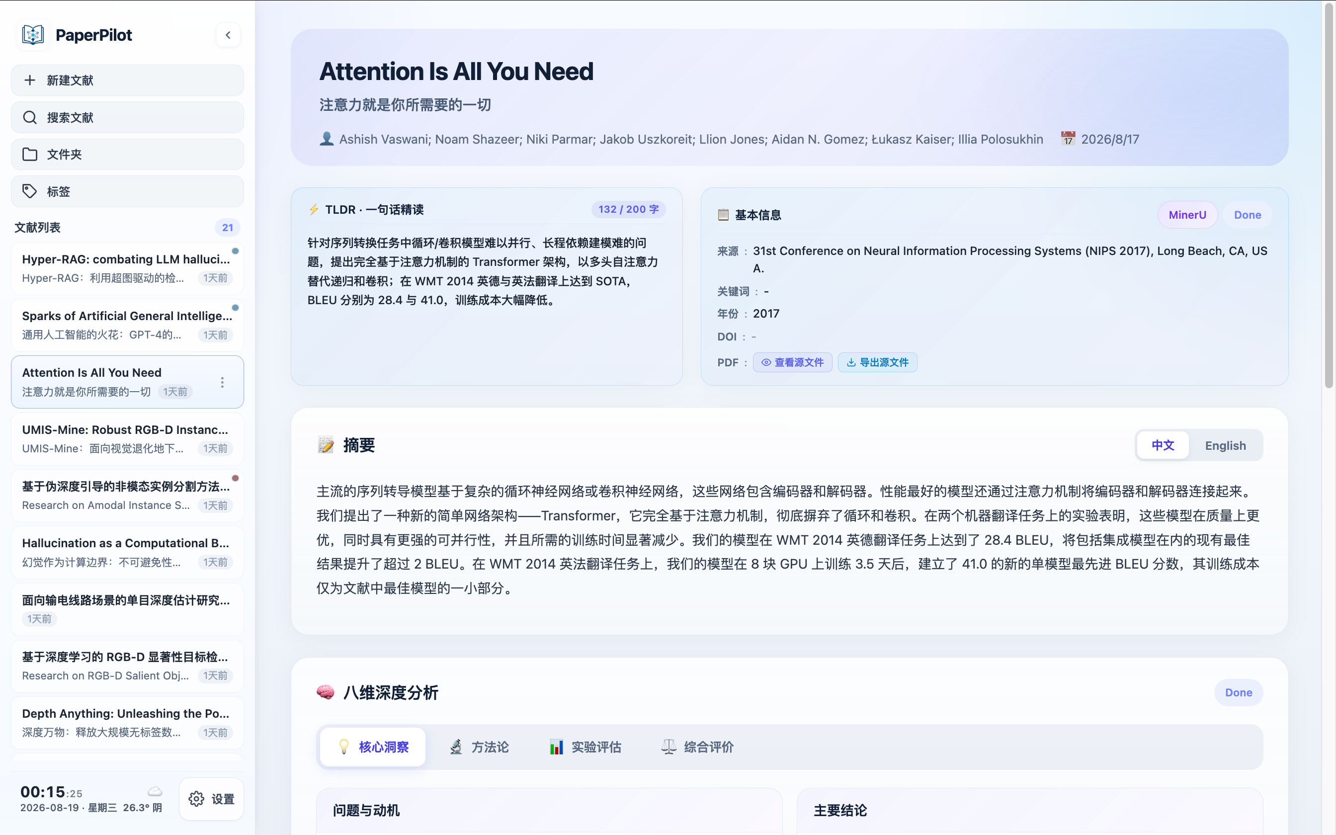This screenshot has width=1336, height=835.
Task: View the source PDF via 查看源文件
Action: pyautogui.click(x=792, y=362)
